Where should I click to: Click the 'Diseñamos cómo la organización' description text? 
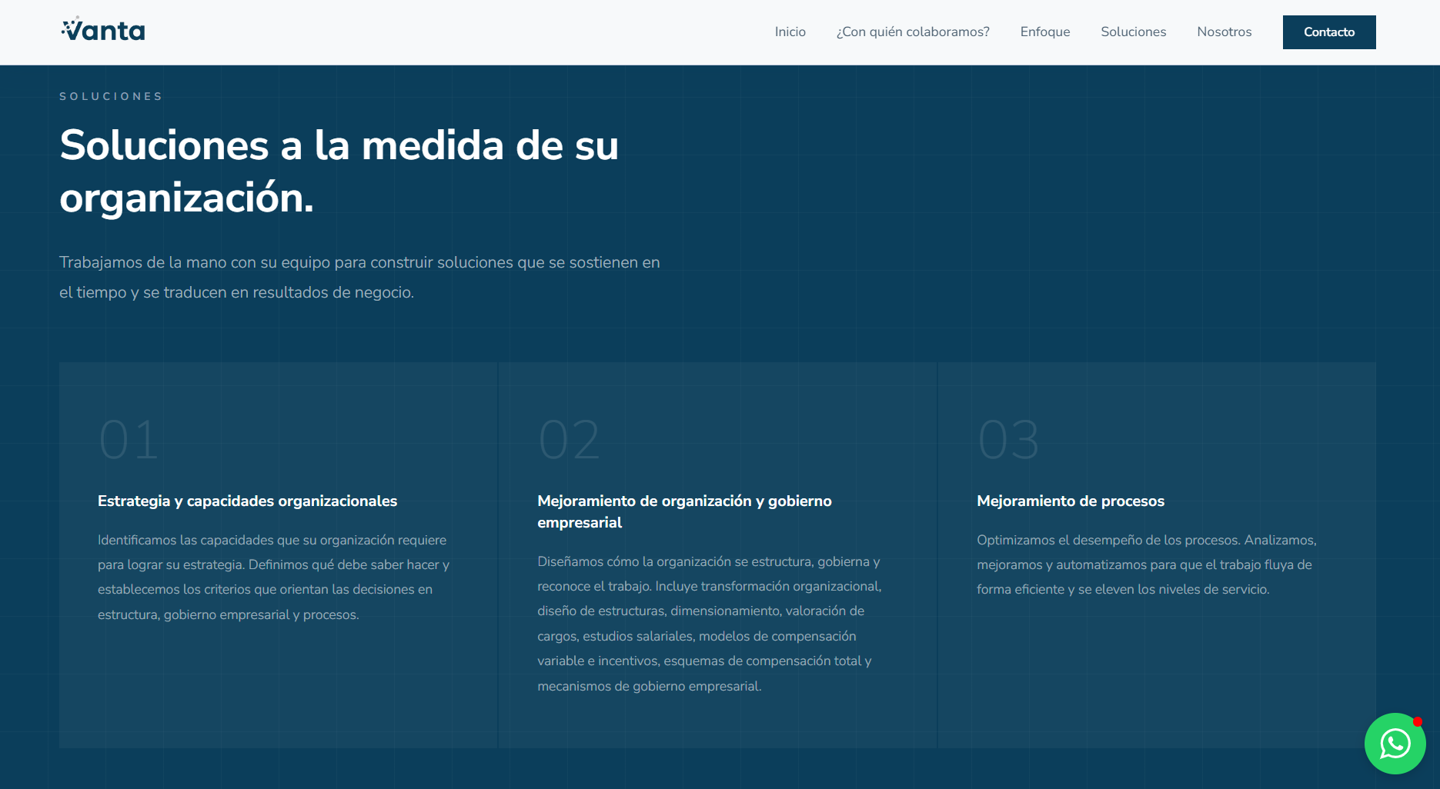709,624
